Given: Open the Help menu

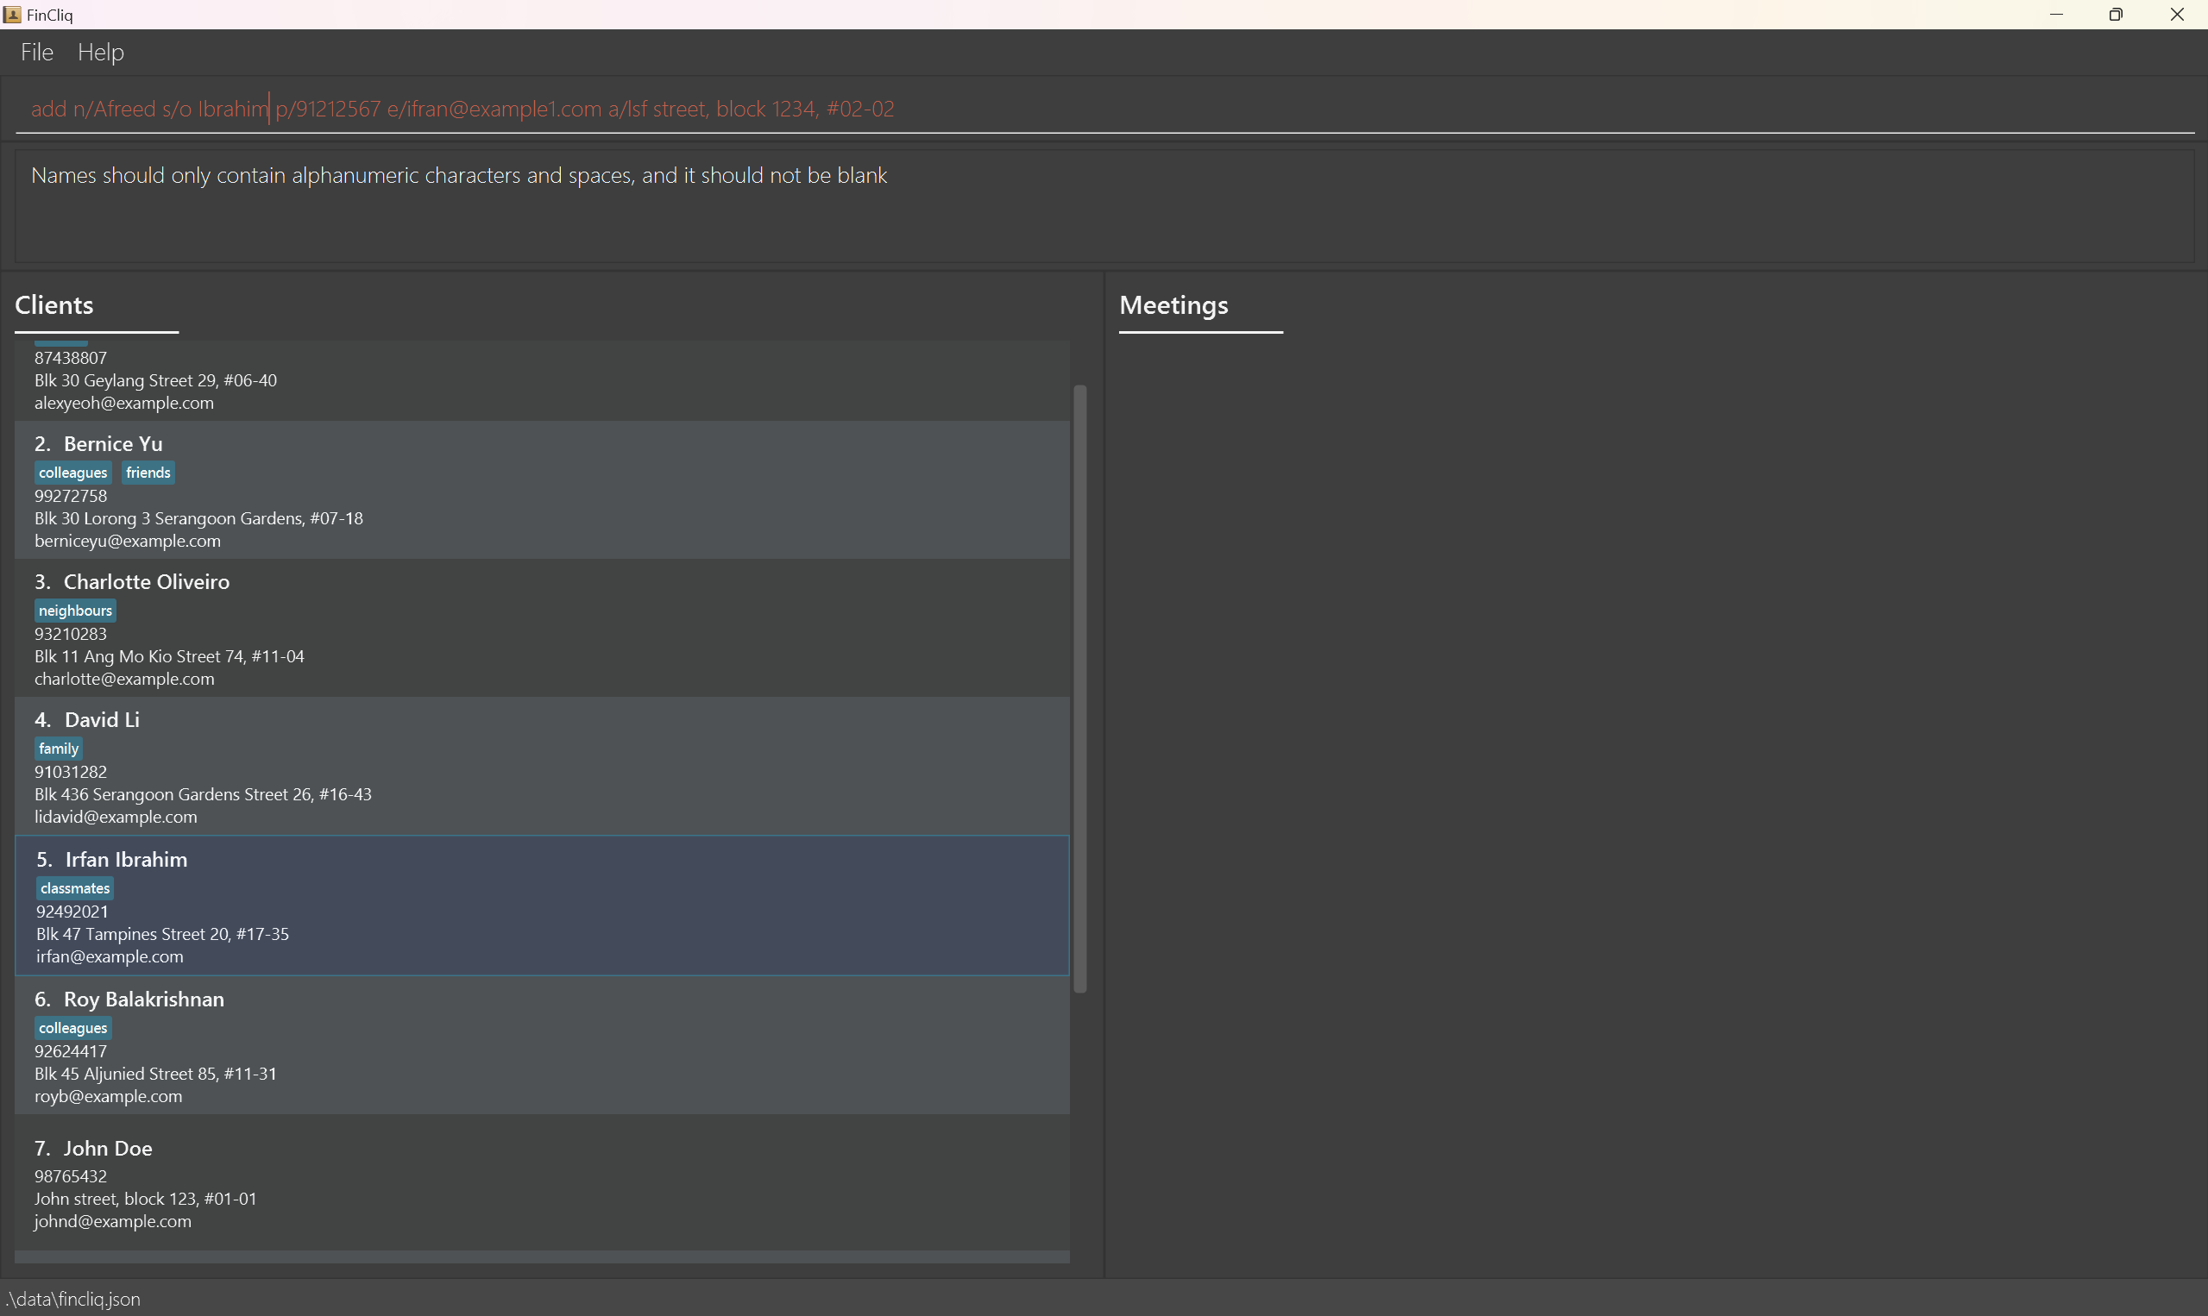Looking at the screenshot, I should coord(100,53).
